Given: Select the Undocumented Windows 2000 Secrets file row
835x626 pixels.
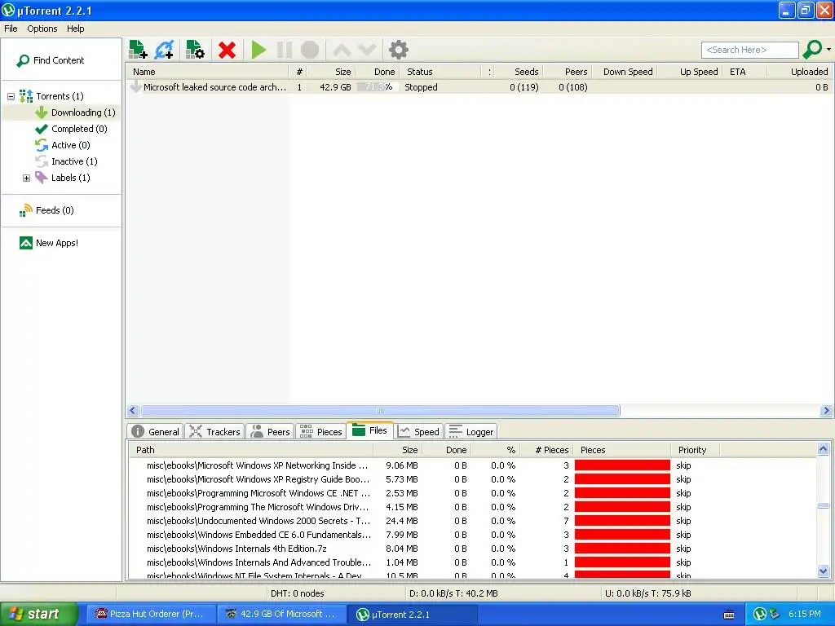Looking at the screenshot, I should [472, 521].
